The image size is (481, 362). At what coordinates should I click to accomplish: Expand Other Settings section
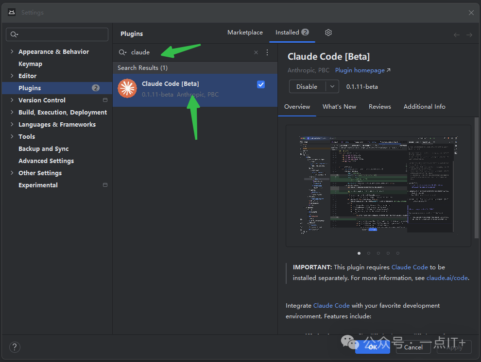pos(12,173)
